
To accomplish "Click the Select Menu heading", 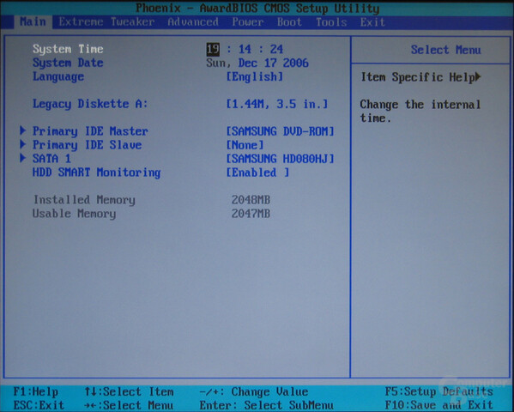I will [446, 50].
